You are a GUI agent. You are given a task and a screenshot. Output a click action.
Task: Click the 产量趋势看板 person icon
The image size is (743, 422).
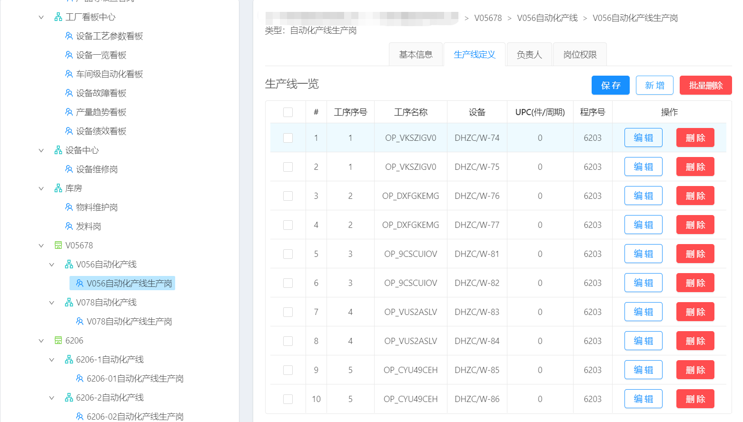coord(69,112)
